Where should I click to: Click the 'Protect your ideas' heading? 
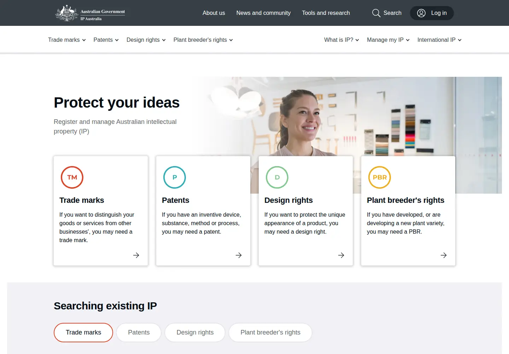pyautogui.click(x=117, y=103)
